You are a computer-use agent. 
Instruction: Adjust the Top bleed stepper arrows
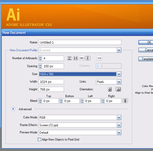41,101
